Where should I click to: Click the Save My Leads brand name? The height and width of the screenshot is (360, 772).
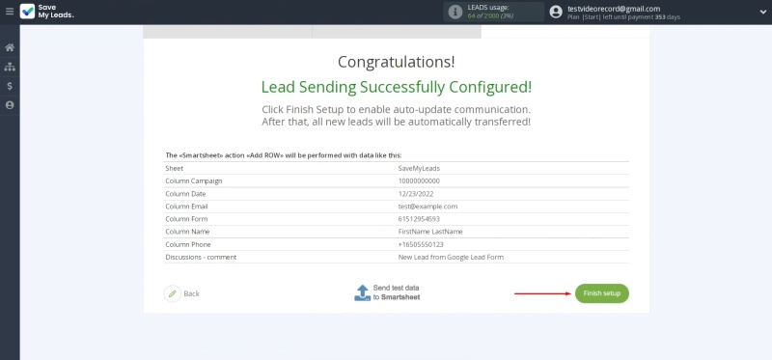click(x=56, y=12)
